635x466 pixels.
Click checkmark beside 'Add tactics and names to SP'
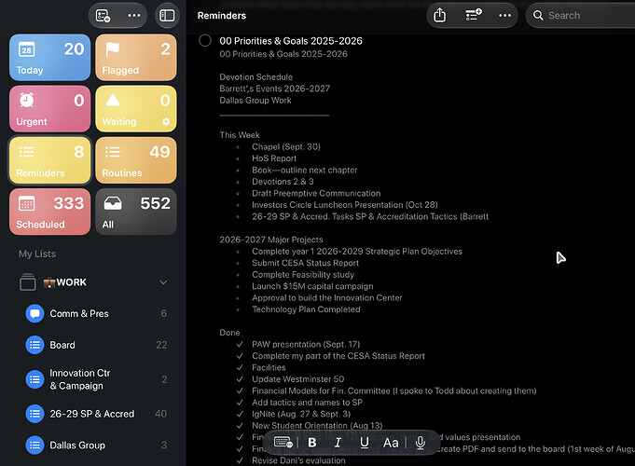[x=240, y=403]
